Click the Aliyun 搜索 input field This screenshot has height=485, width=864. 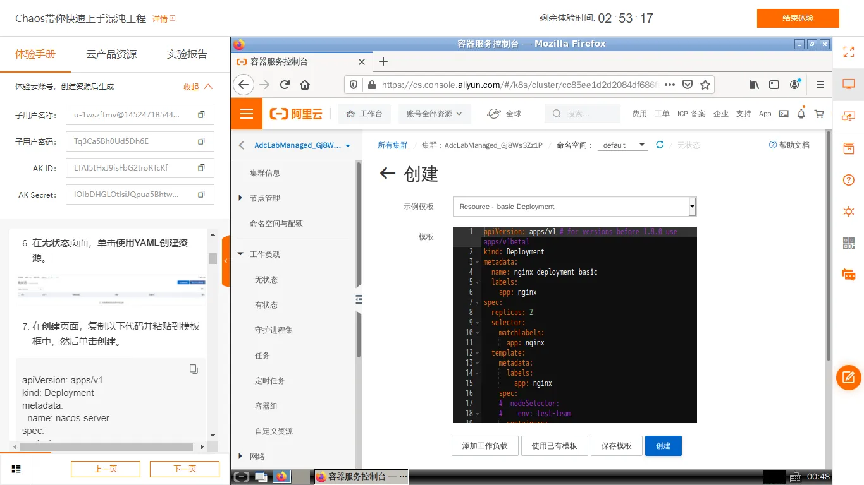pyautogui.click(x=583, y=114)
